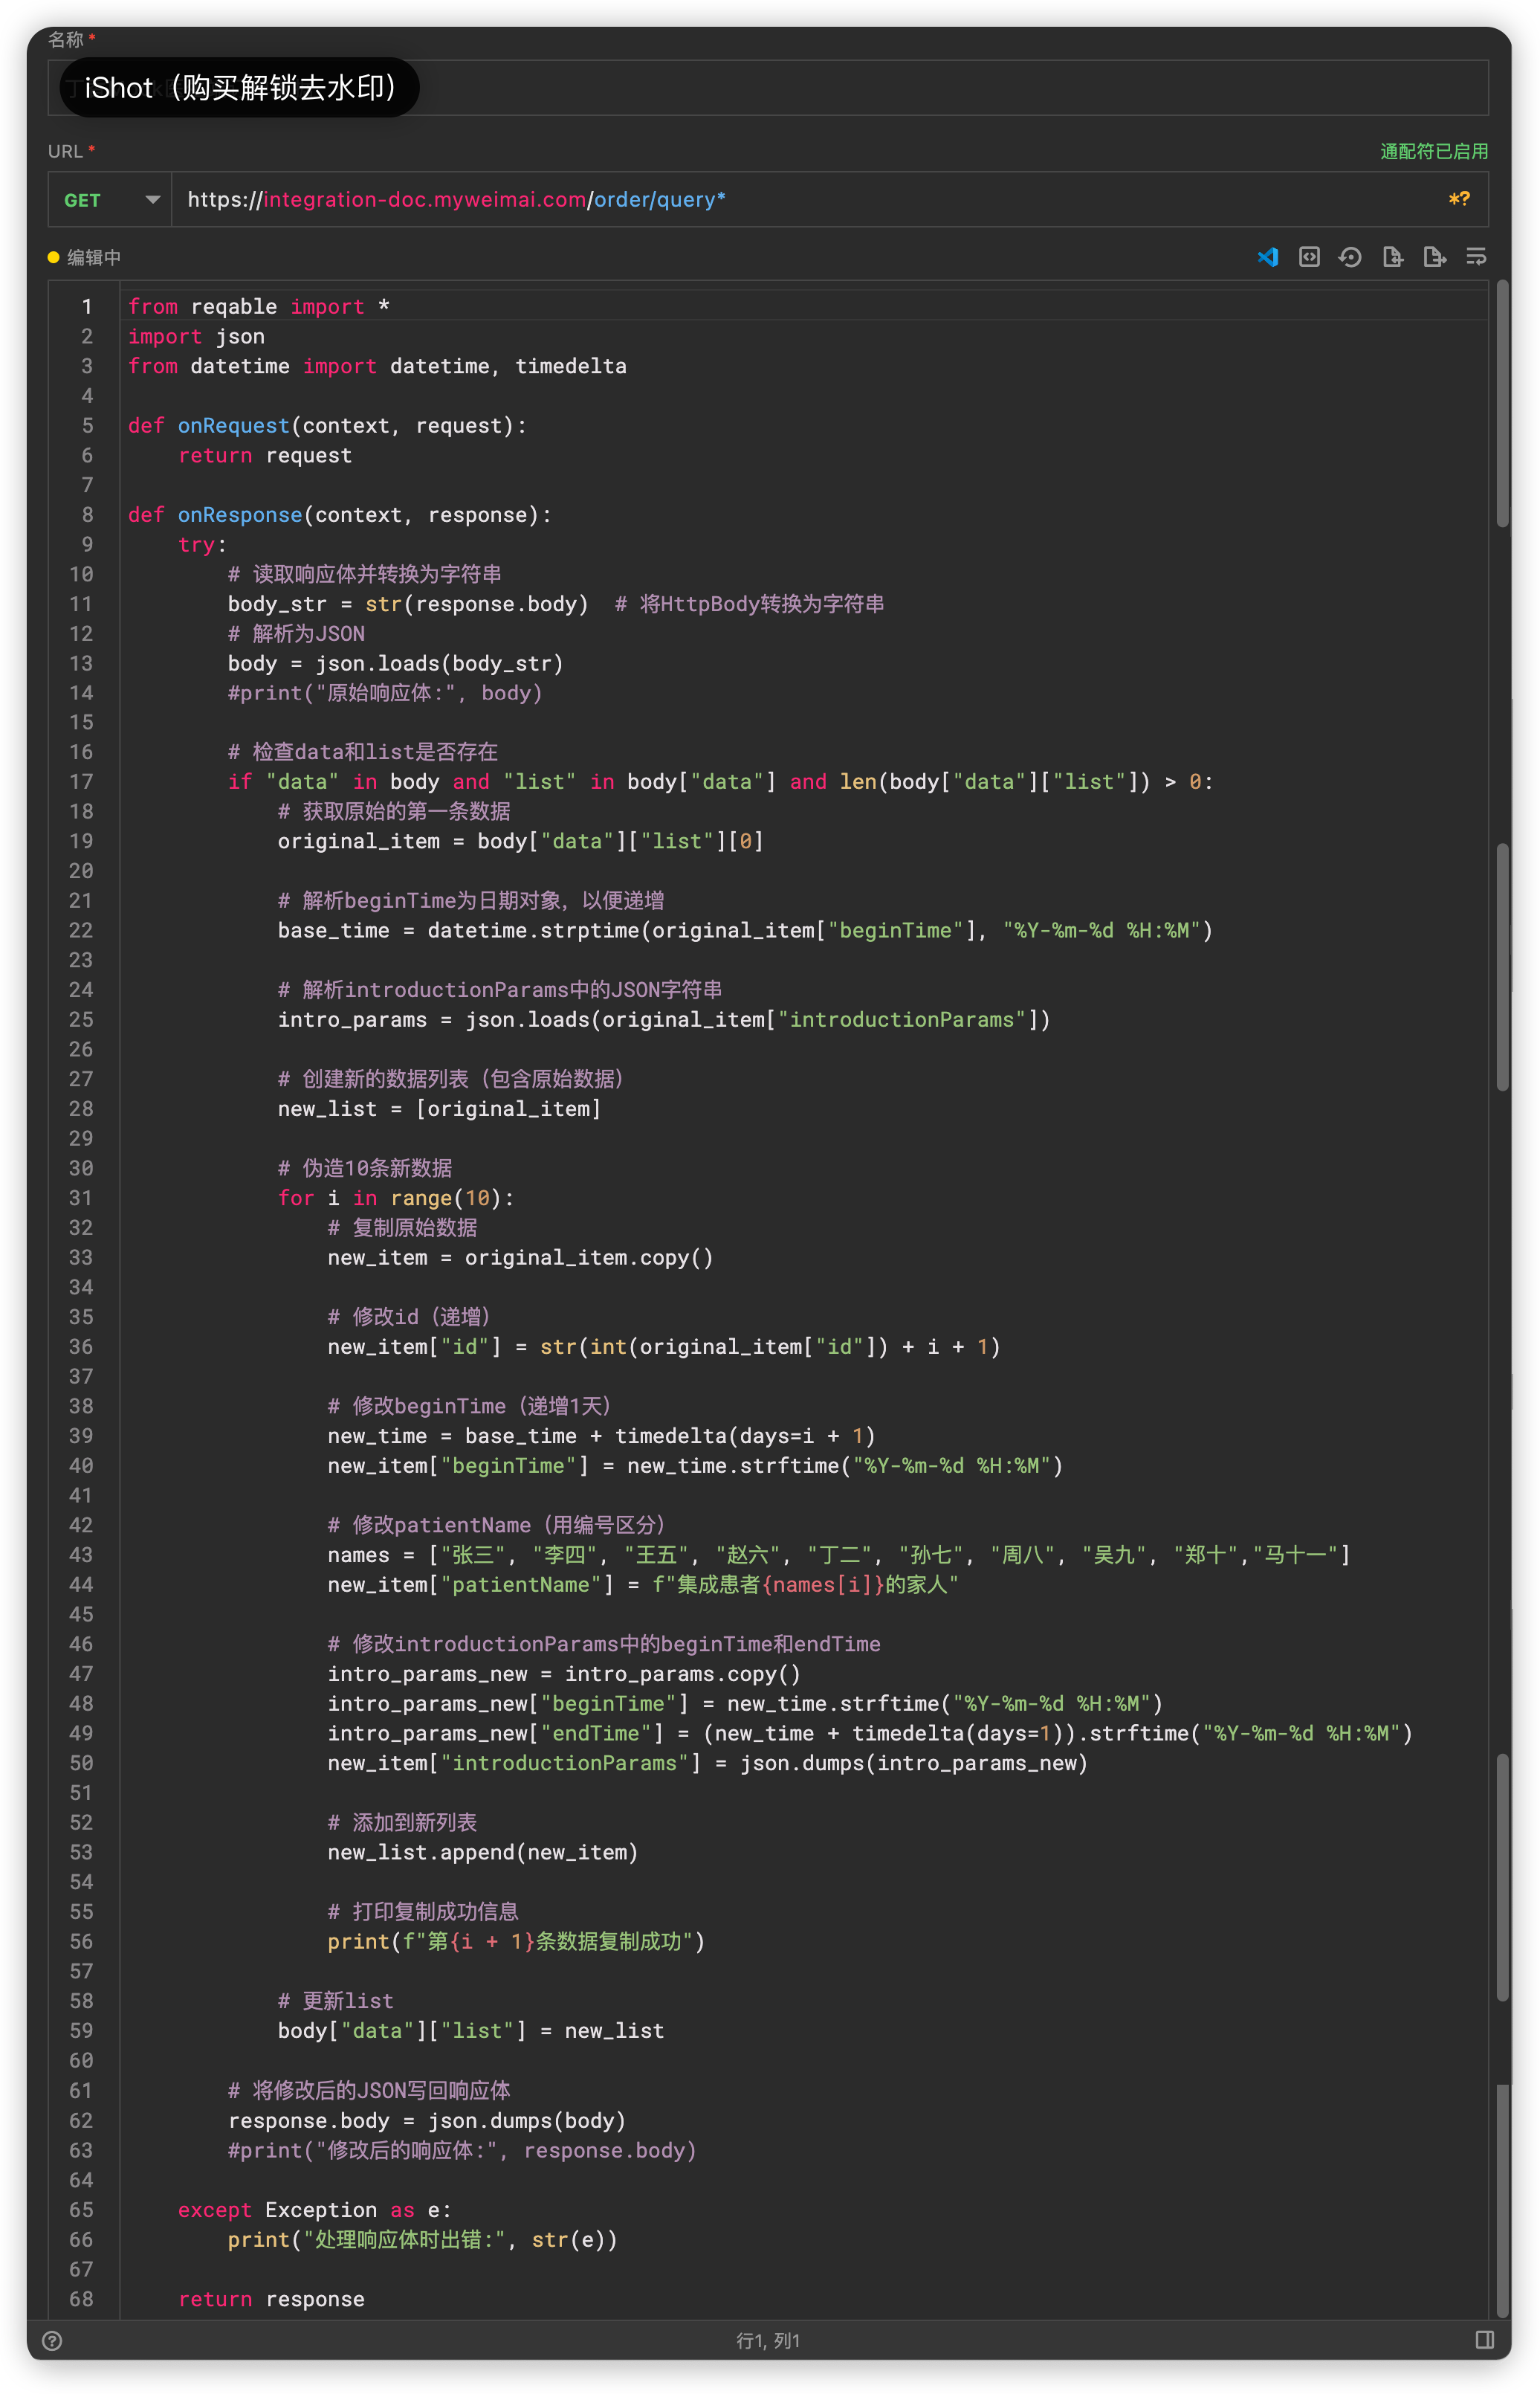This screenshot has height=2394, width=1540.
Task: Click the URL input field
Action: coord(800,199)
